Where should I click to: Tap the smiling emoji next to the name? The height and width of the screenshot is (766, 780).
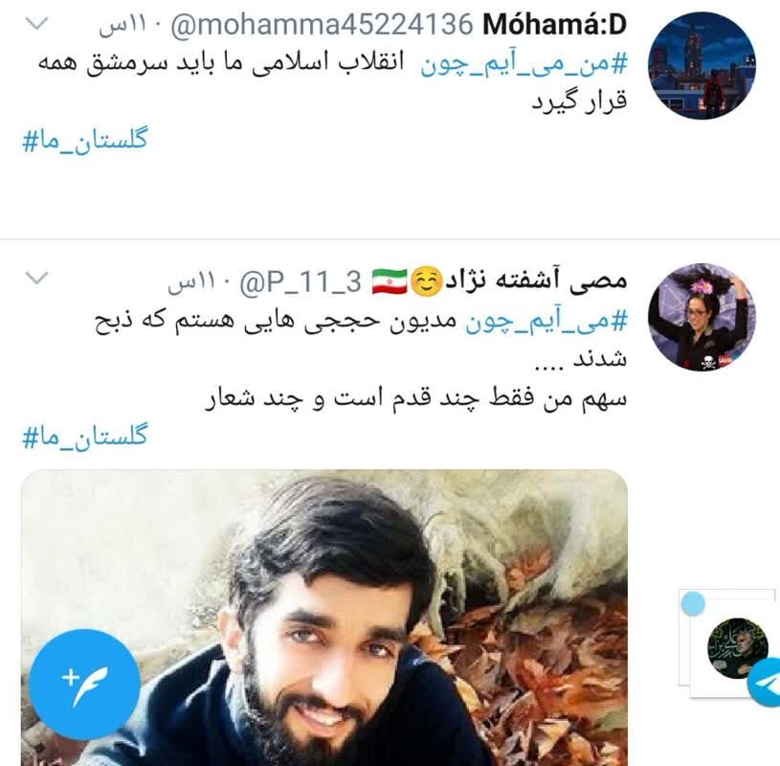[x=427, y=282]
